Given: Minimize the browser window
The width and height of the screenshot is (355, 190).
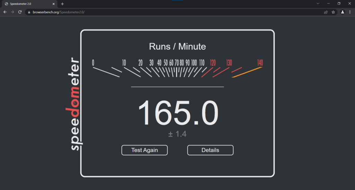Looking at the screenshot, I should (x=328, y=3).
